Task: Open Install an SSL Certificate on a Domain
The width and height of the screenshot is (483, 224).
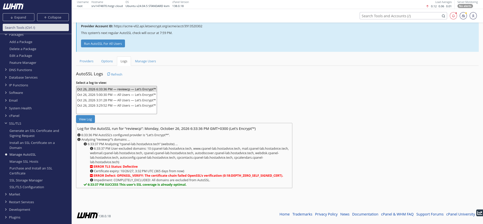Action: (x=32, y=145)
